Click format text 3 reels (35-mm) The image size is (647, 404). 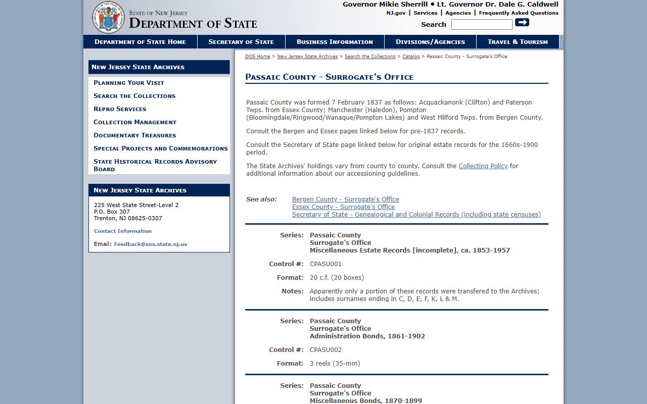(x=335, y=364)
